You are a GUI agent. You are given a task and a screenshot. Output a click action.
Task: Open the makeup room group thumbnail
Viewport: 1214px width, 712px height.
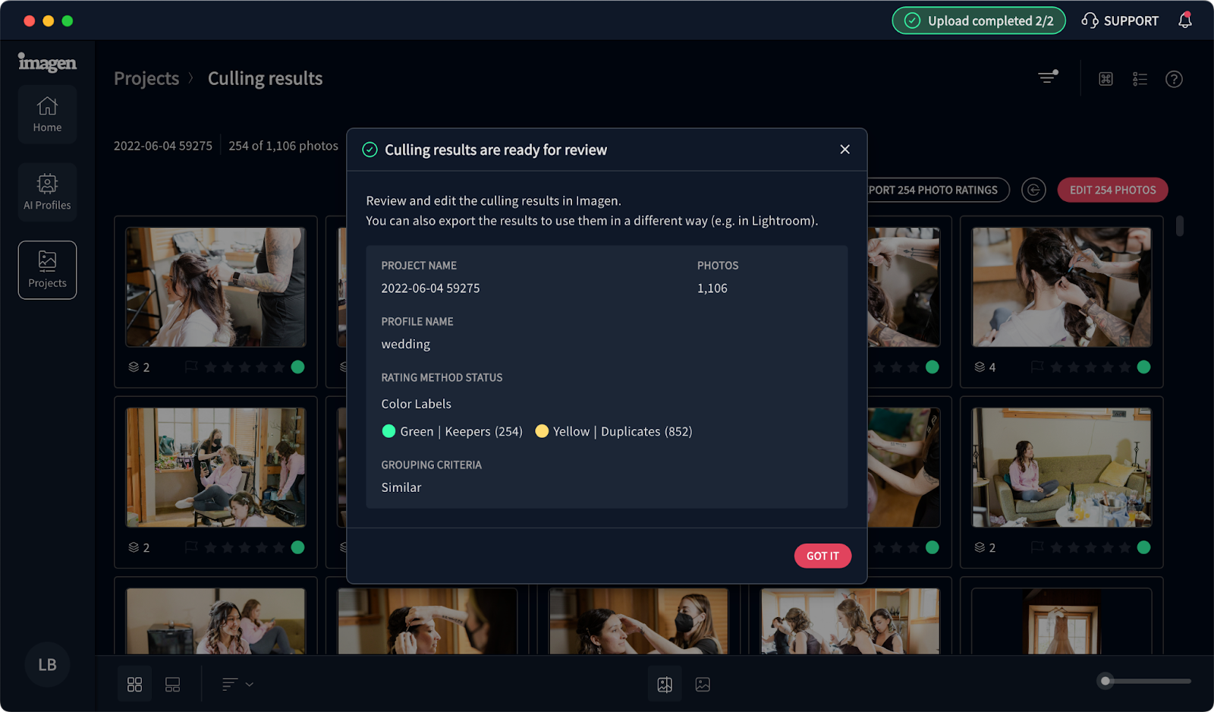[x=215, y=468]
